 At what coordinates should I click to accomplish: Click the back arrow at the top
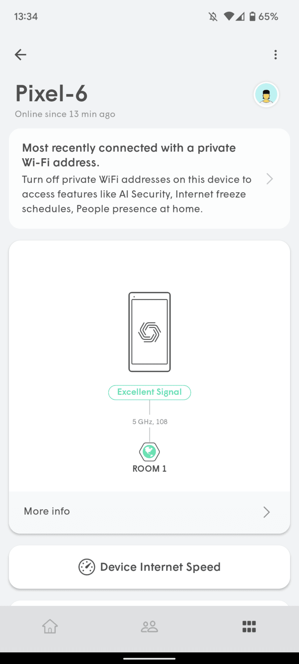(x=20, y=54)
